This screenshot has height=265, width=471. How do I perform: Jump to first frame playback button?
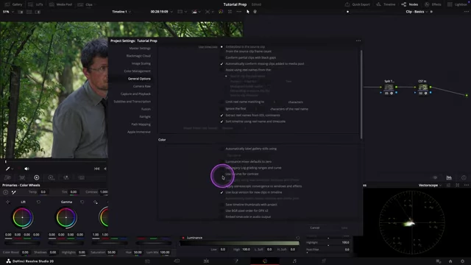tap(96, 169)
